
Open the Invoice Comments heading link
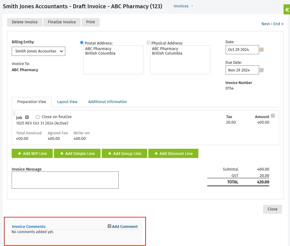[29, 227]
